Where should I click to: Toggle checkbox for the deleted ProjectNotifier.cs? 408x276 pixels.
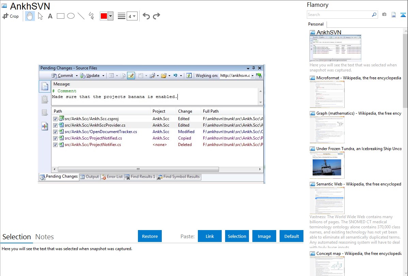point(55,145)
